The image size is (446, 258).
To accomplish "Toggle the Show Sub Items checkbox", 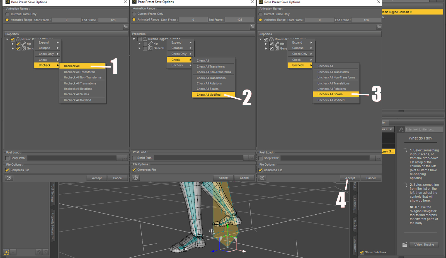I will tap(362, 252).
